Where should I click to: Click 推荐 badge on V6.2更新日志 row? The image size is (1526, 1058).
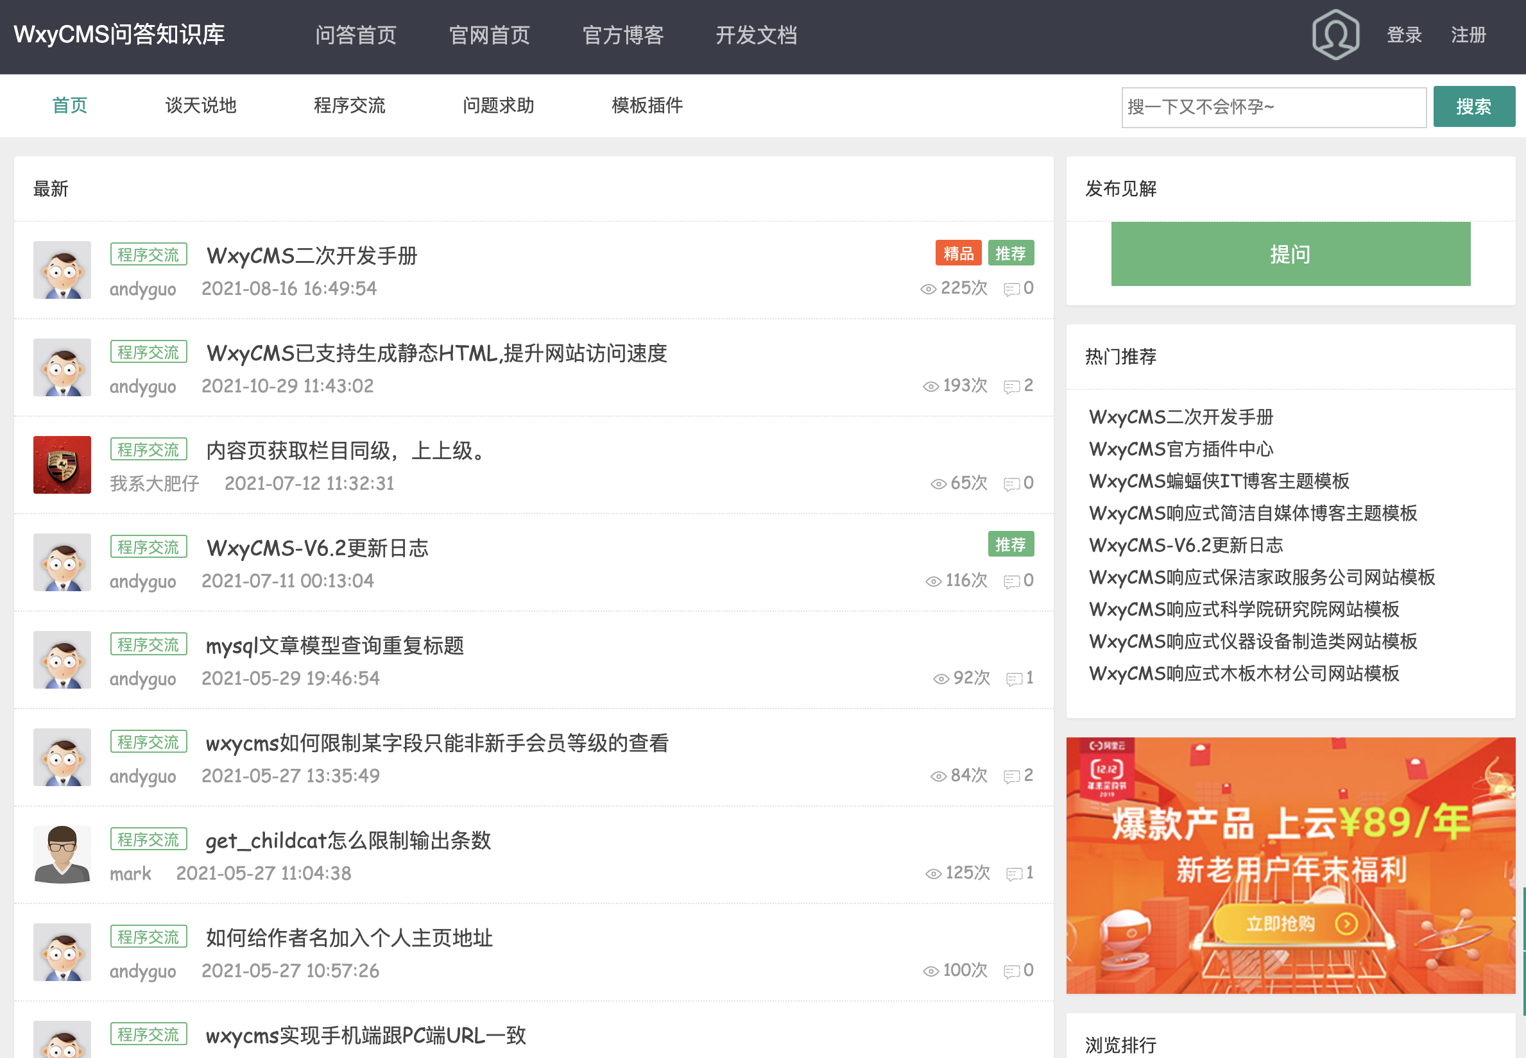[x=1011, y=544]
